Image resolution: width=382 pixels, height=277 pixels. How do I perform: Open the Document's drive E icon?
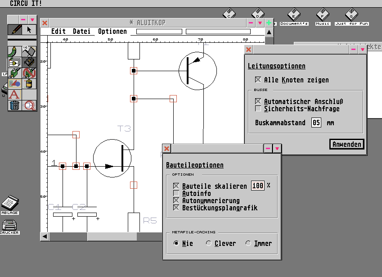click(x=294, y=17)
